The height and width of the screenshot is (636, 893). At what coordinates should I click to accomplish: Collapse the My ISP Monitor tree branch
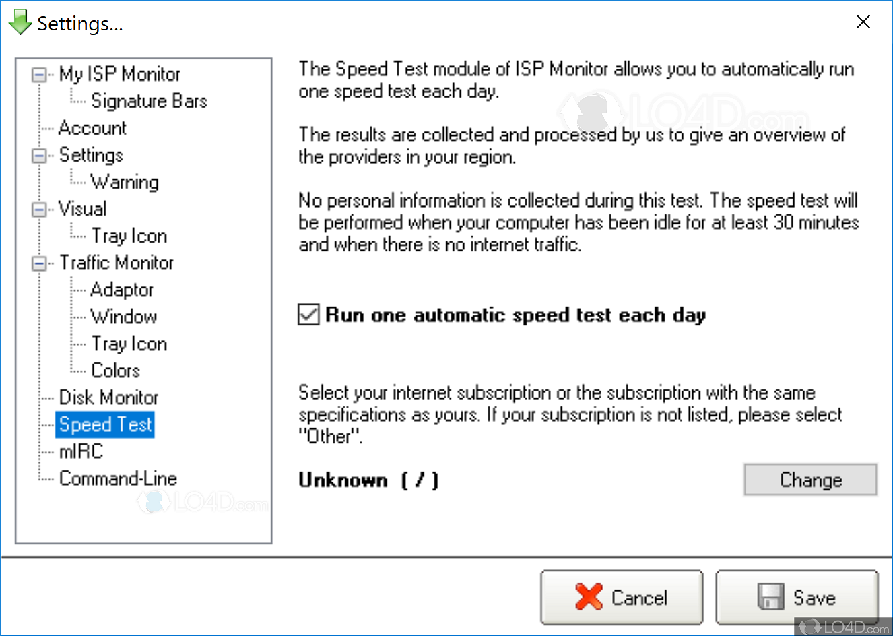(x=39, y=74)
